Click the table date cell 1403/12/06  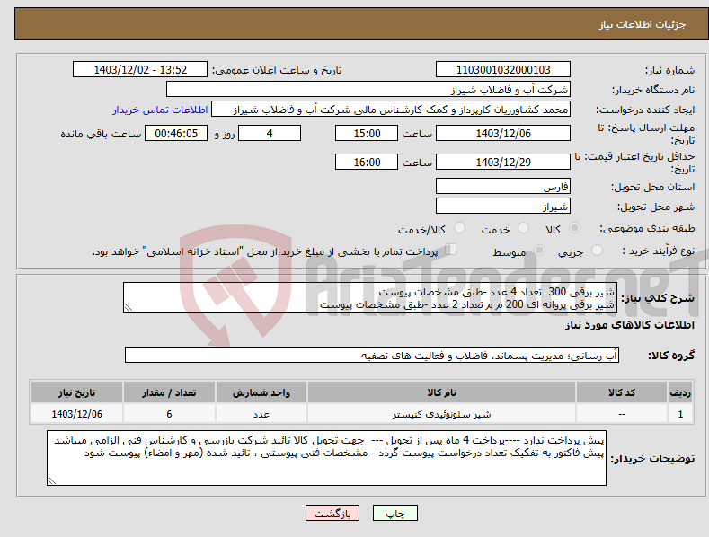tap(77, 414)
